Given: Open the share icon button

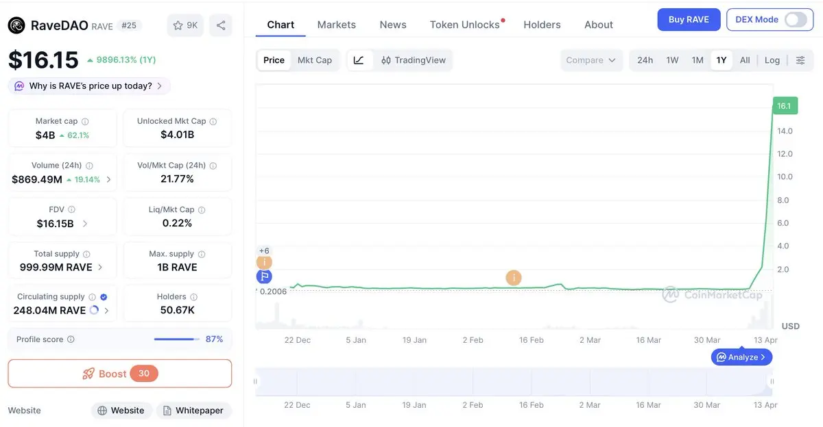Looking at the screenshot, I should 221,25.
